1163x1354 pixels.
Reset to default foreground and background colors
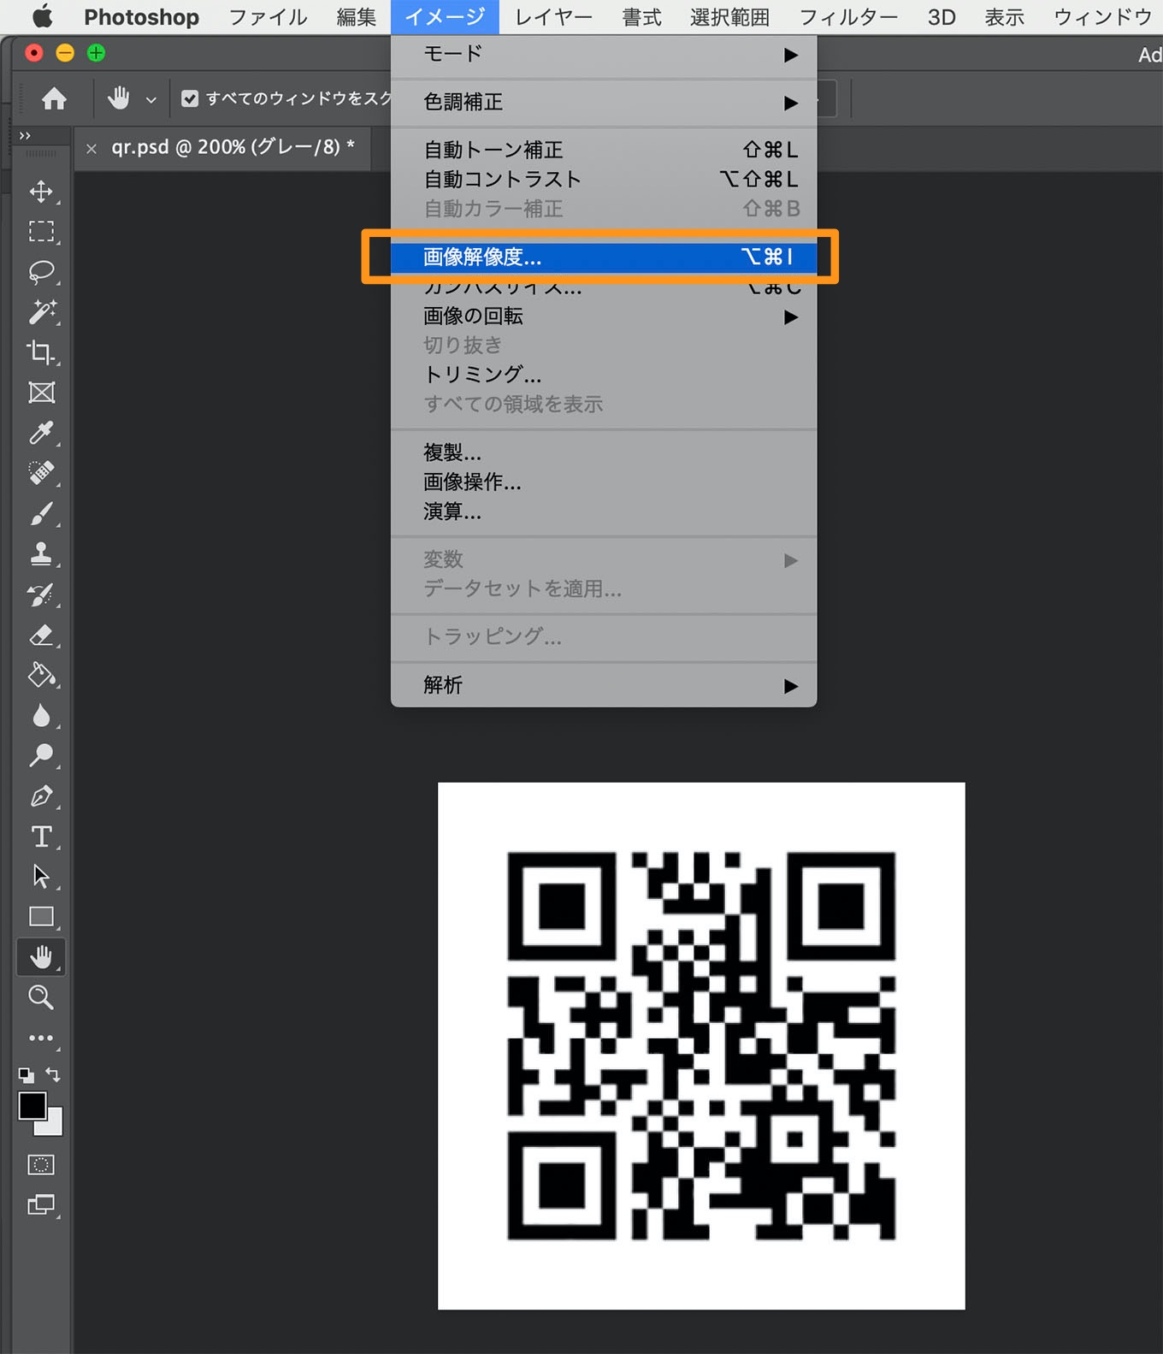click(x=27, y=1075)
